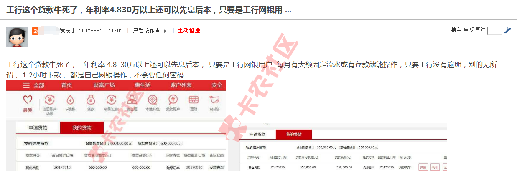Click the 只看该作者 link
517x177 pixels.
146,30
